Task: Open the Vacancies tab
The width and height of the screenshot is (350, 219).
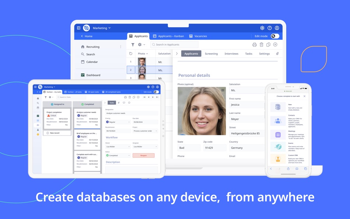Action: point(198,36)
